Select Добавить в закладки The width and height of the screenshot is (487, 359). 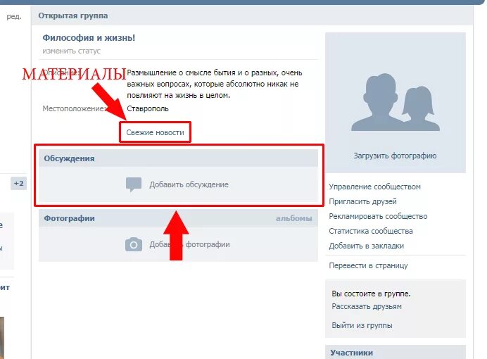(366, 246)
